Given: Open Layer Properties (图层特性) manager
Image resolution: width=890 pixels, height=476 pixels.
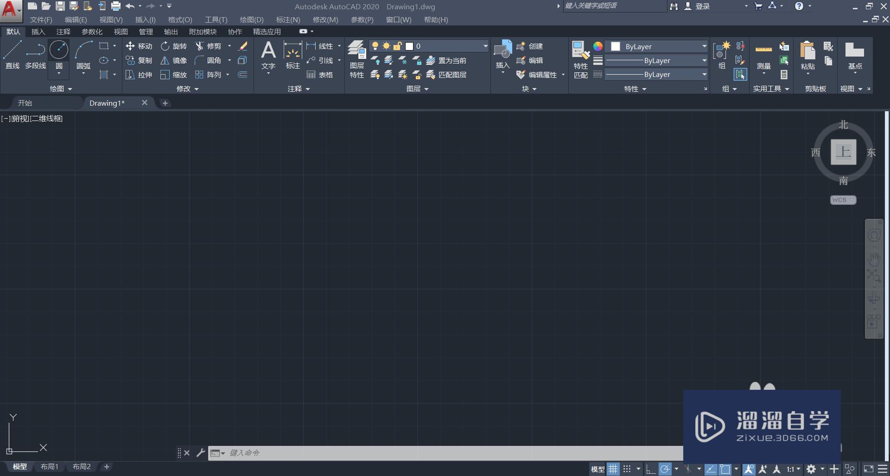Looking at the screenshot, I should tap(357, 59).
